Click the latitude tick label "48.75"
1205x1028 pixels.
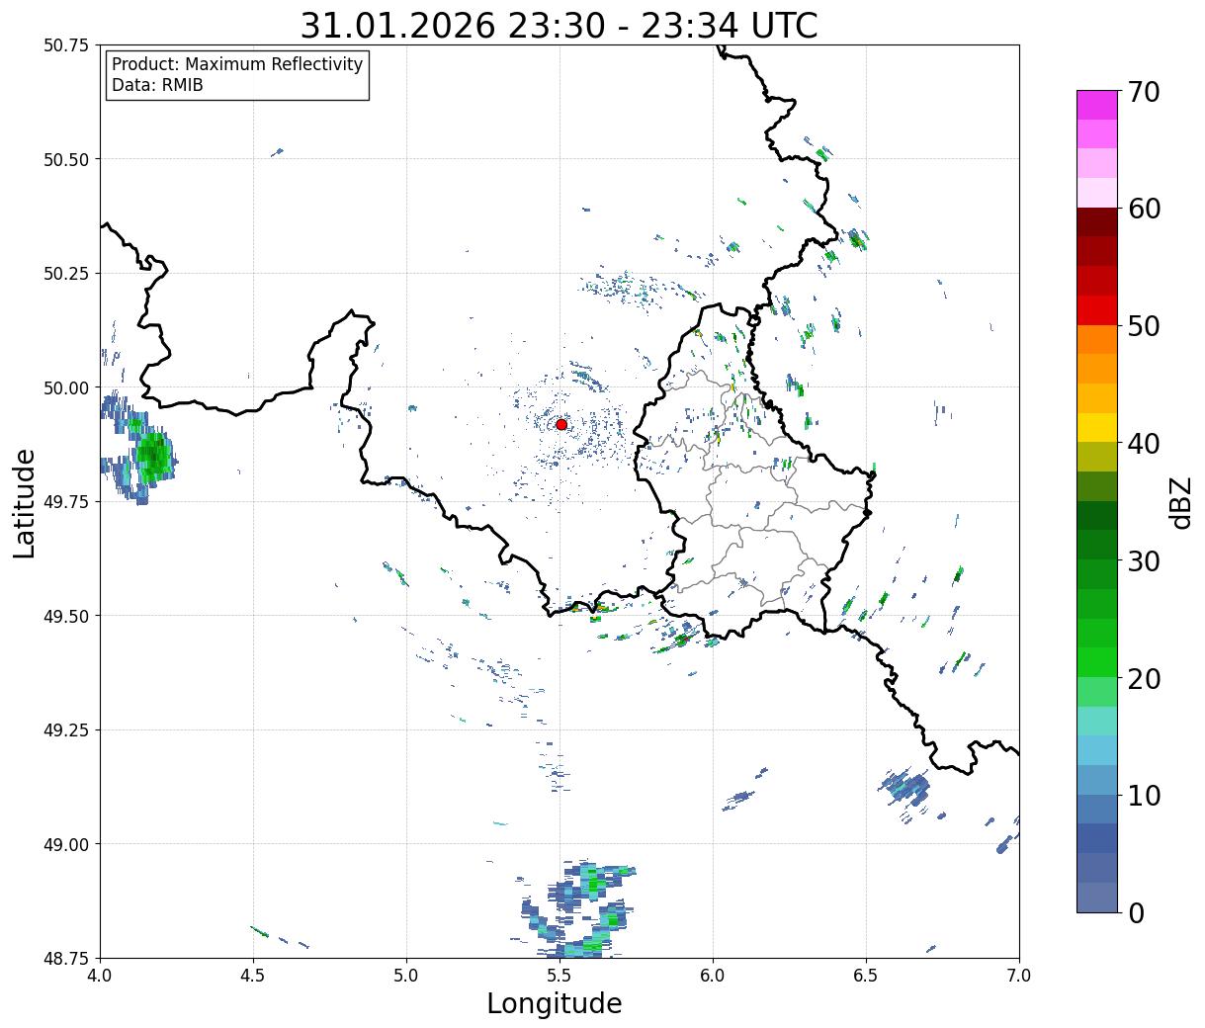click(66, 959)
